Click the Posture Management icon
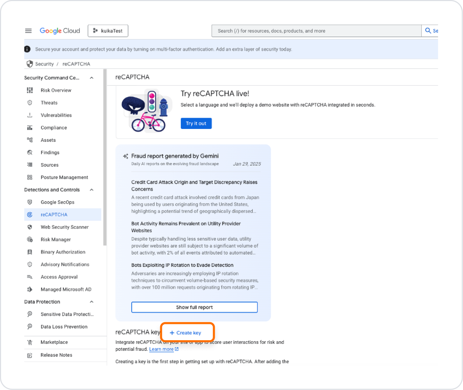This screenshot has height=390, width=463. (30, 177)
